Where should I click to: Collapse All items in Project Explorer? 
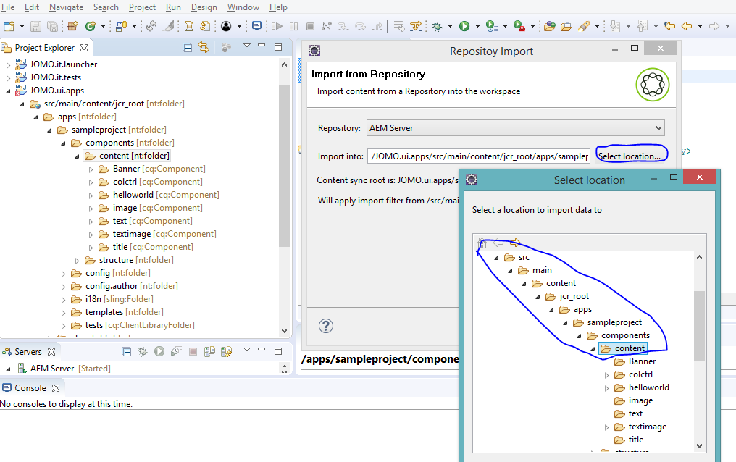pyautogui.click(x=186, y=46)
